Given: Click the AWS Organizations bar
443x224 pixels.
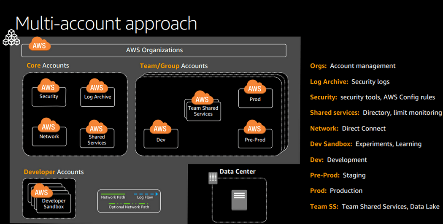Looking at the screenshot, I should tap(154, 50).
